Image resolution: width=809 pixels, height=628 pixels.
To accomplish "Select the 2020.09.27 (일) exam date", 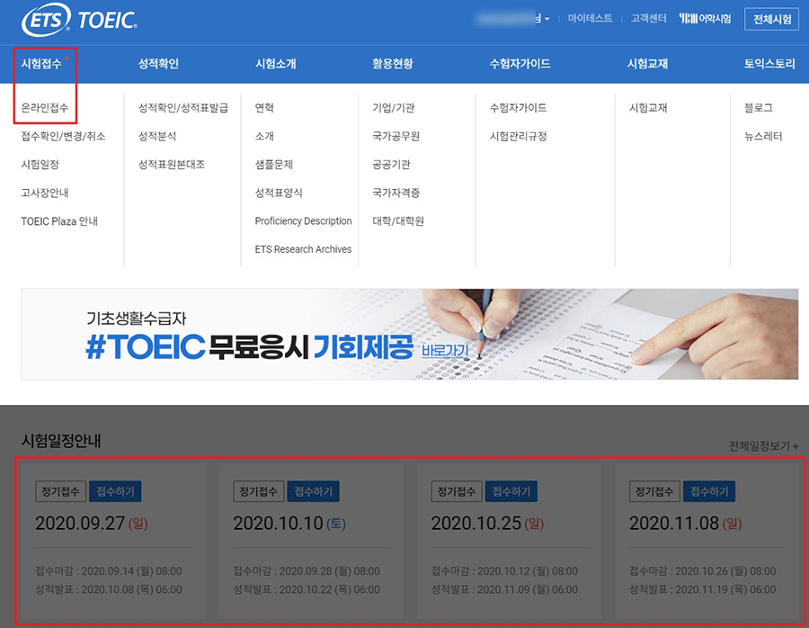I will (92, 523).
